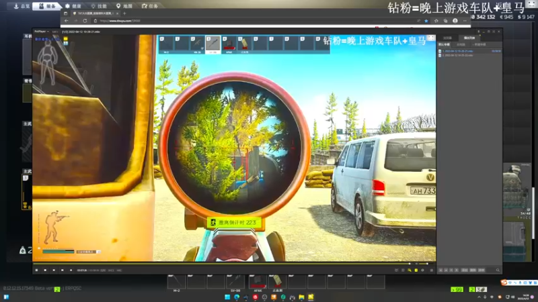538x302 pixels.
Task: Open the browser tab actions menu
Action: tap(65, 13)
